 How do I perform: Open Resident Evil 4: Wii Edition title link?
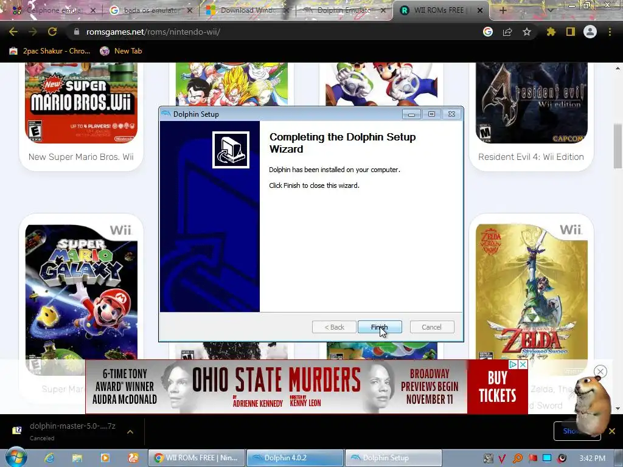click(x=531, y=157)
